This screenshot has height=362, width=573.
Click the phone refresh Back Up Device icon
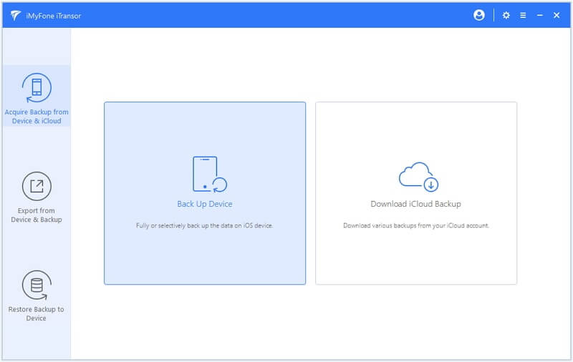(x=210, y=175)
